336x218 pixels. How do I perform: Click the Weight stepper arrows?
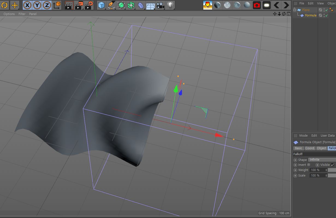pyautogui.click(x=326, y=170)
